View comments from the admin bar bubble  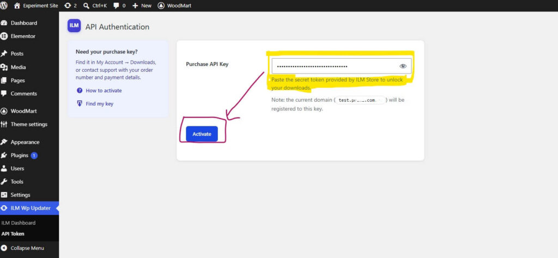click(119, 5)
